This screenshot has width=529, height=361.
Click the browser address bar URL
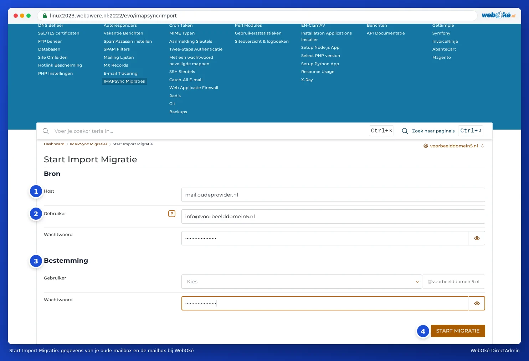coord(113,16)
